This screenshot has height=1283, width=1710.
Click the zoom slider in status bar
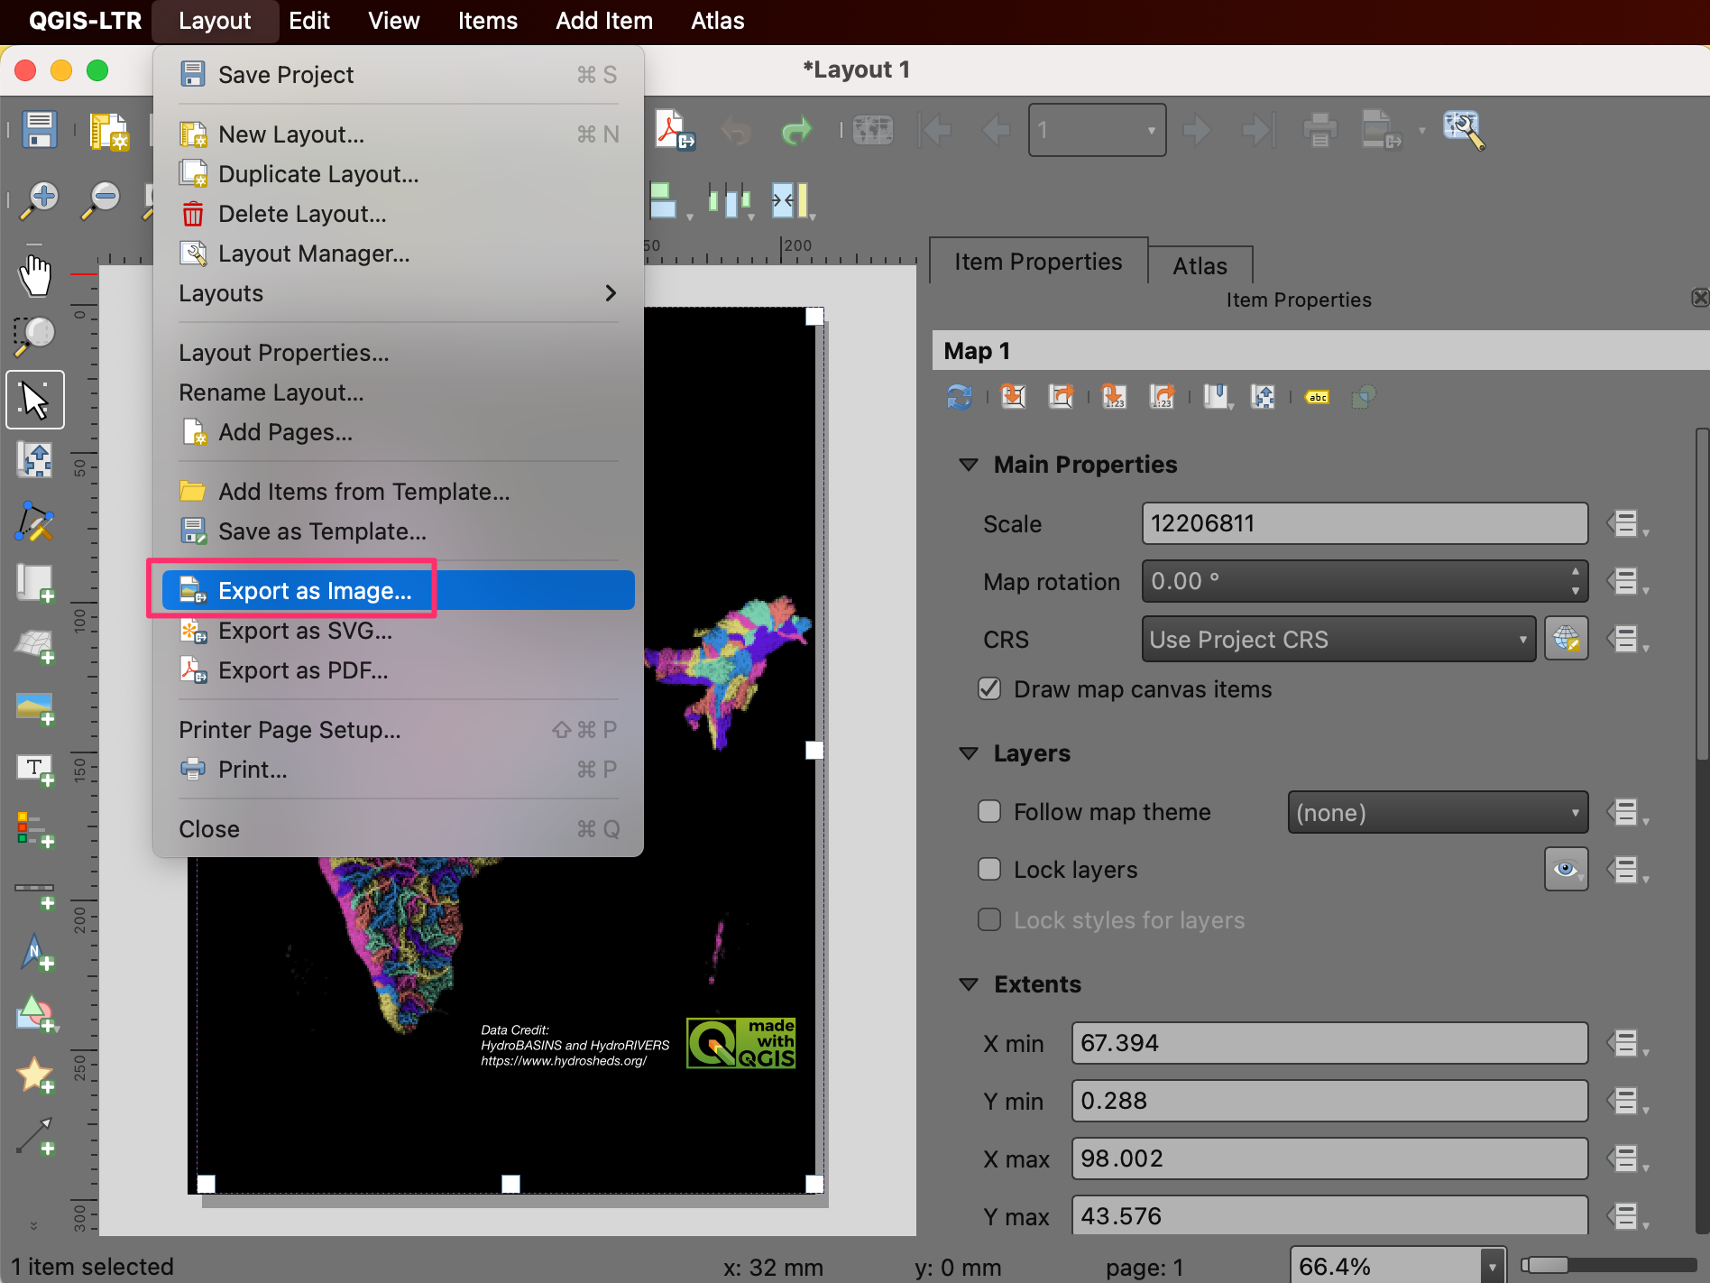(x=1607, y=1266)
